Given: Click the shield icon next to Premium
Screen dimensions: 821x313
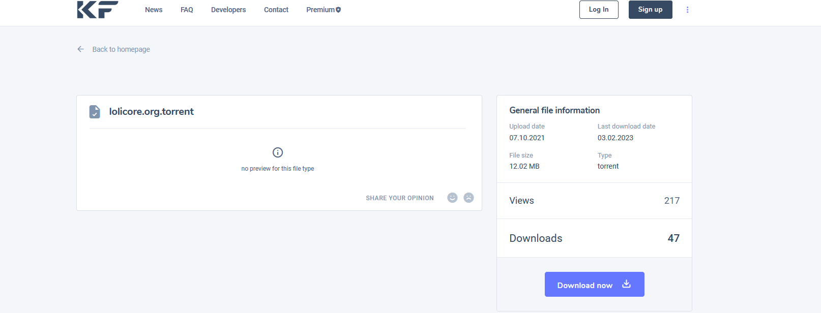Looking at the screenshot, I should (338, 10).
